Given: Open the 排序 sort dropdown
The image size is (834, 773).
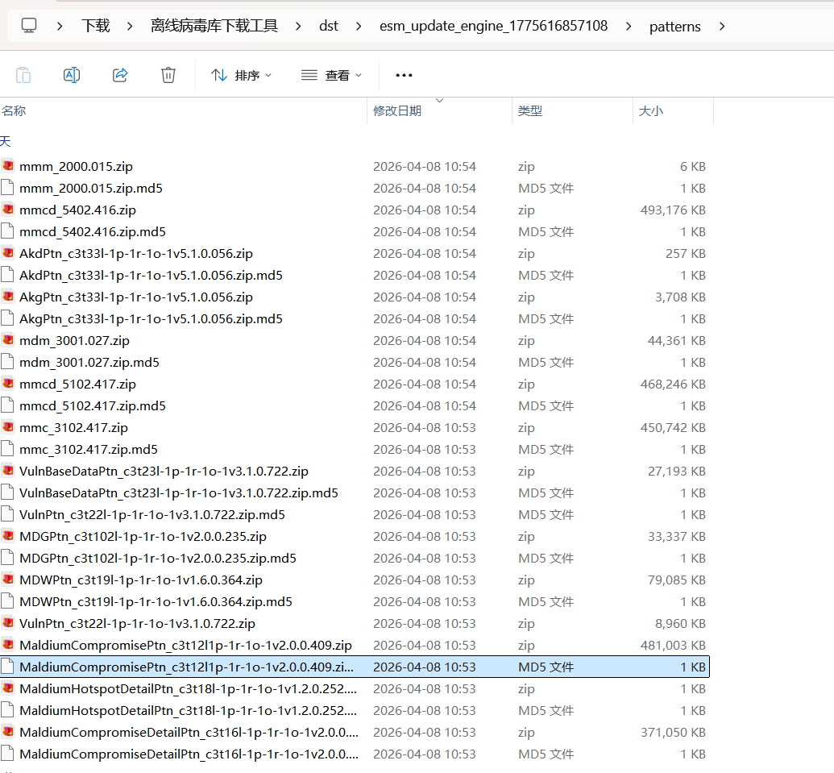Looking at the screenshot, I should pos(242,75).
